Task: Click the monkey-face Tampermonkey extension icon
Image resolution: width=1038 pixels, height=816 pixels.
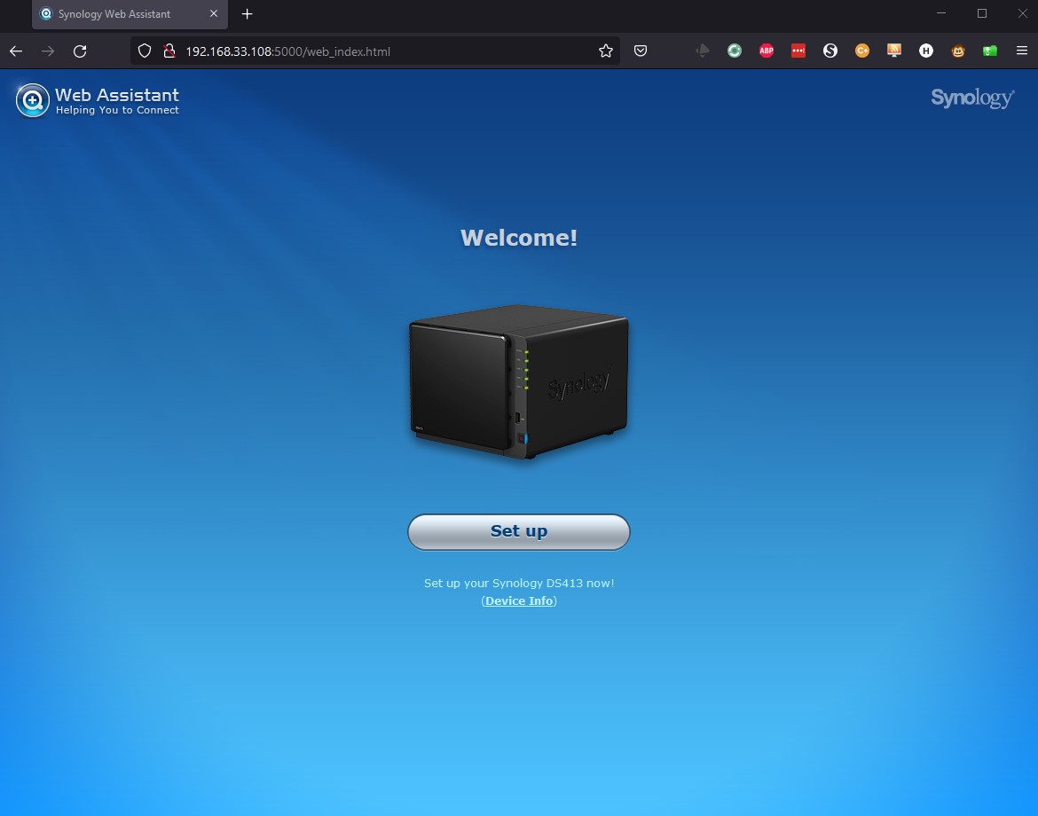Action: [x=958, y=51]
